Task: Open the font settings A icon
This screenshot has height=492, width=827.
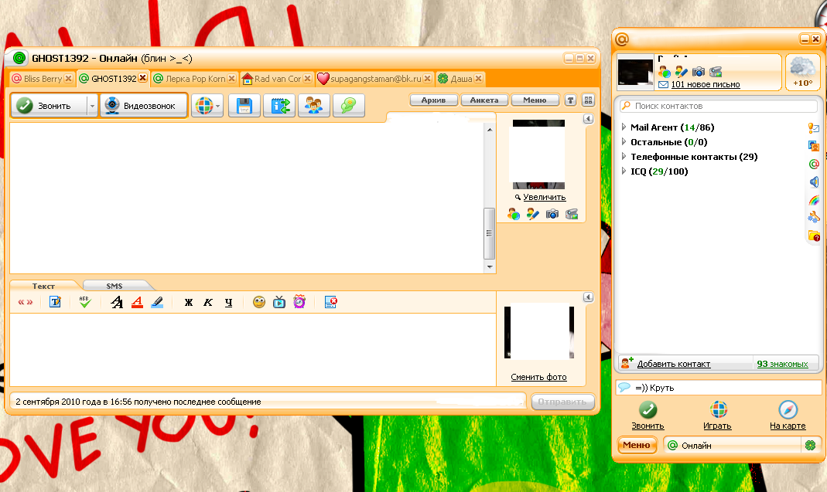Action: click(x=117, y=302)
